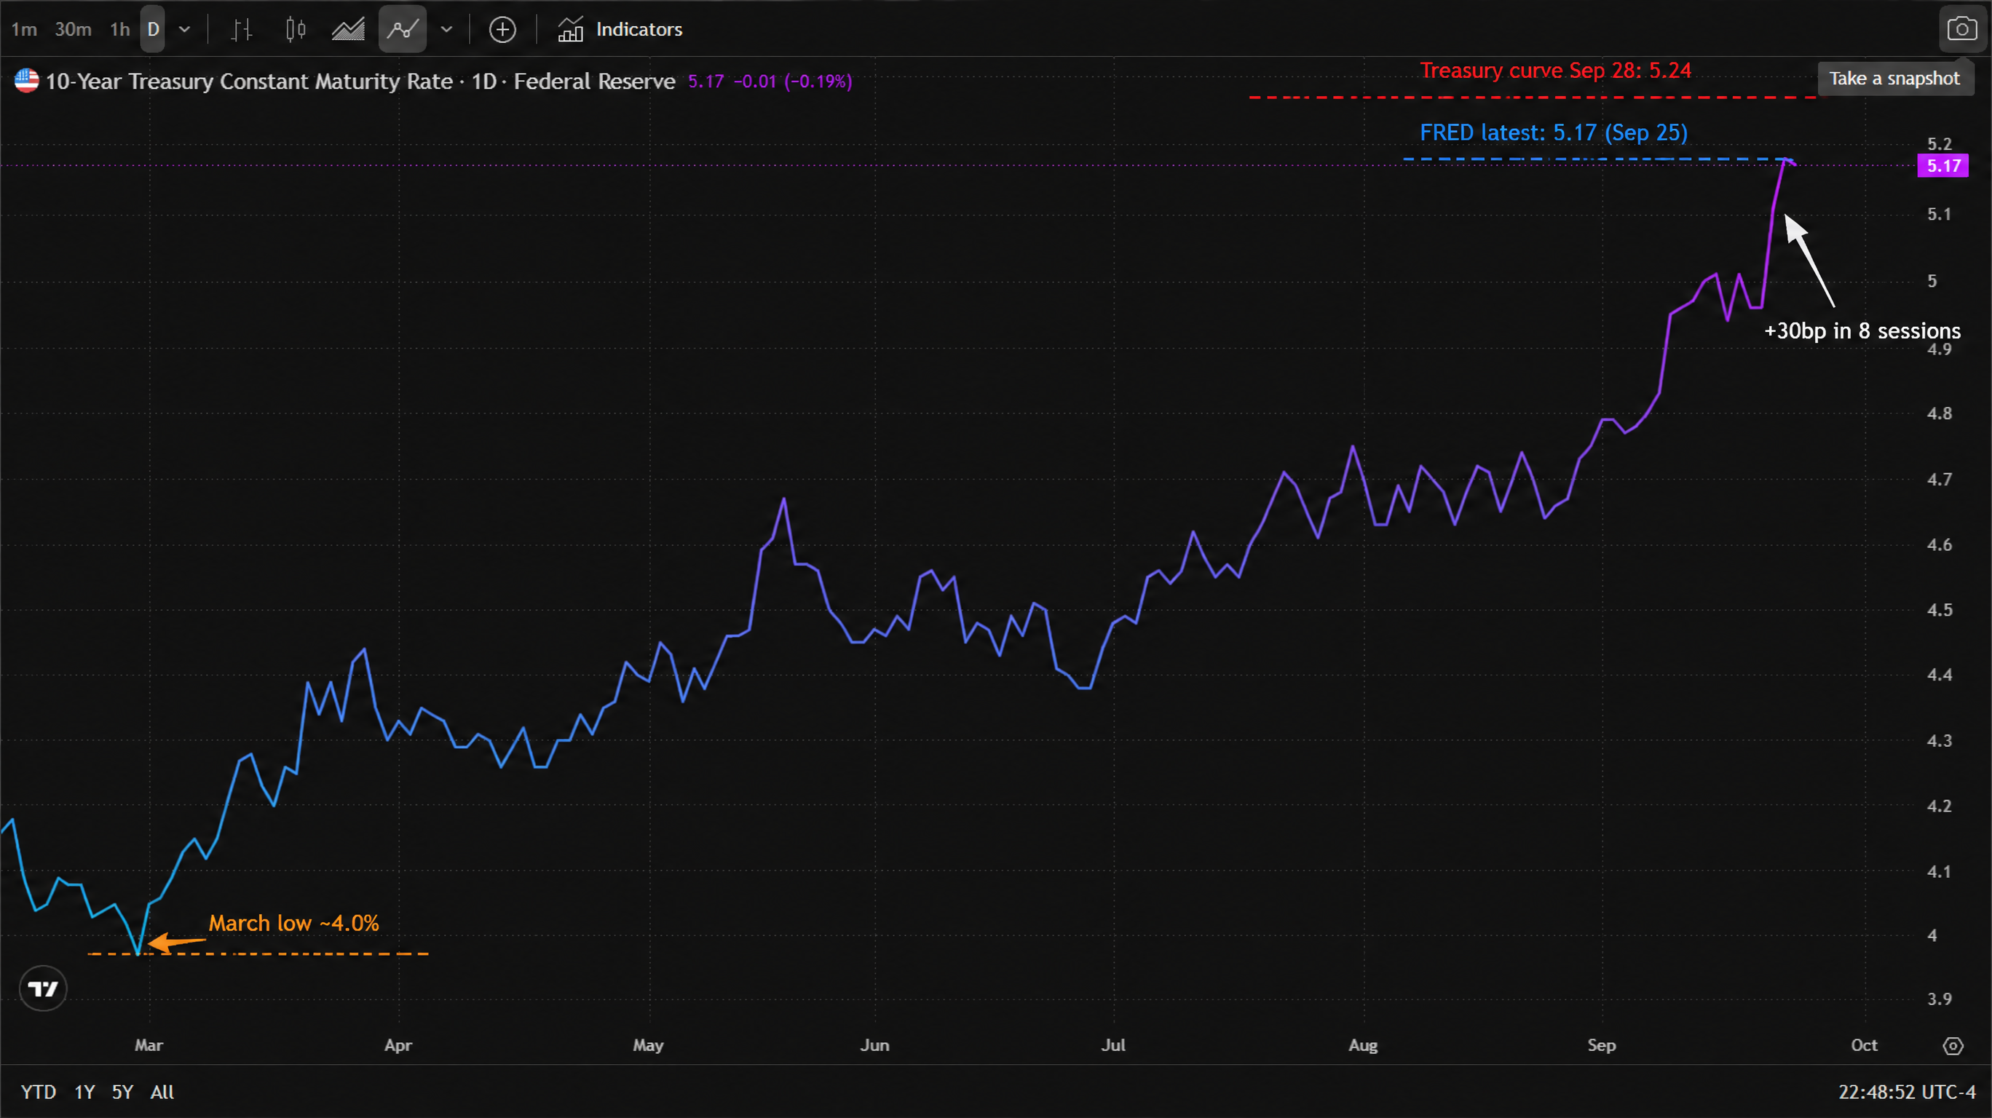Select the YTD date range
The width and height of the screenshot is (1992, 1118).
[38, 1092]
